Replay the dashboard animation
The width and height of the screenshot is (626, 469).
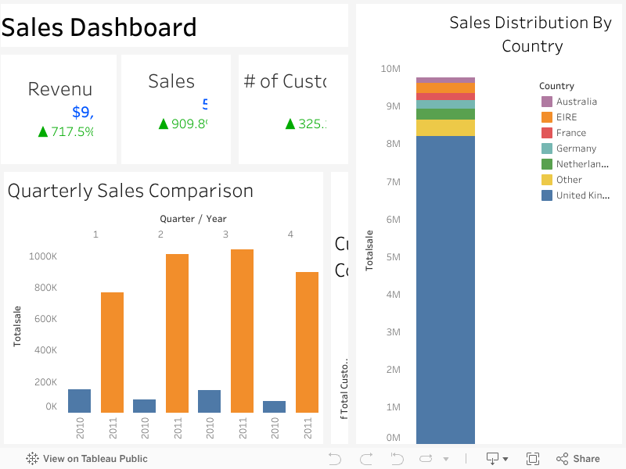pos(427,458)
